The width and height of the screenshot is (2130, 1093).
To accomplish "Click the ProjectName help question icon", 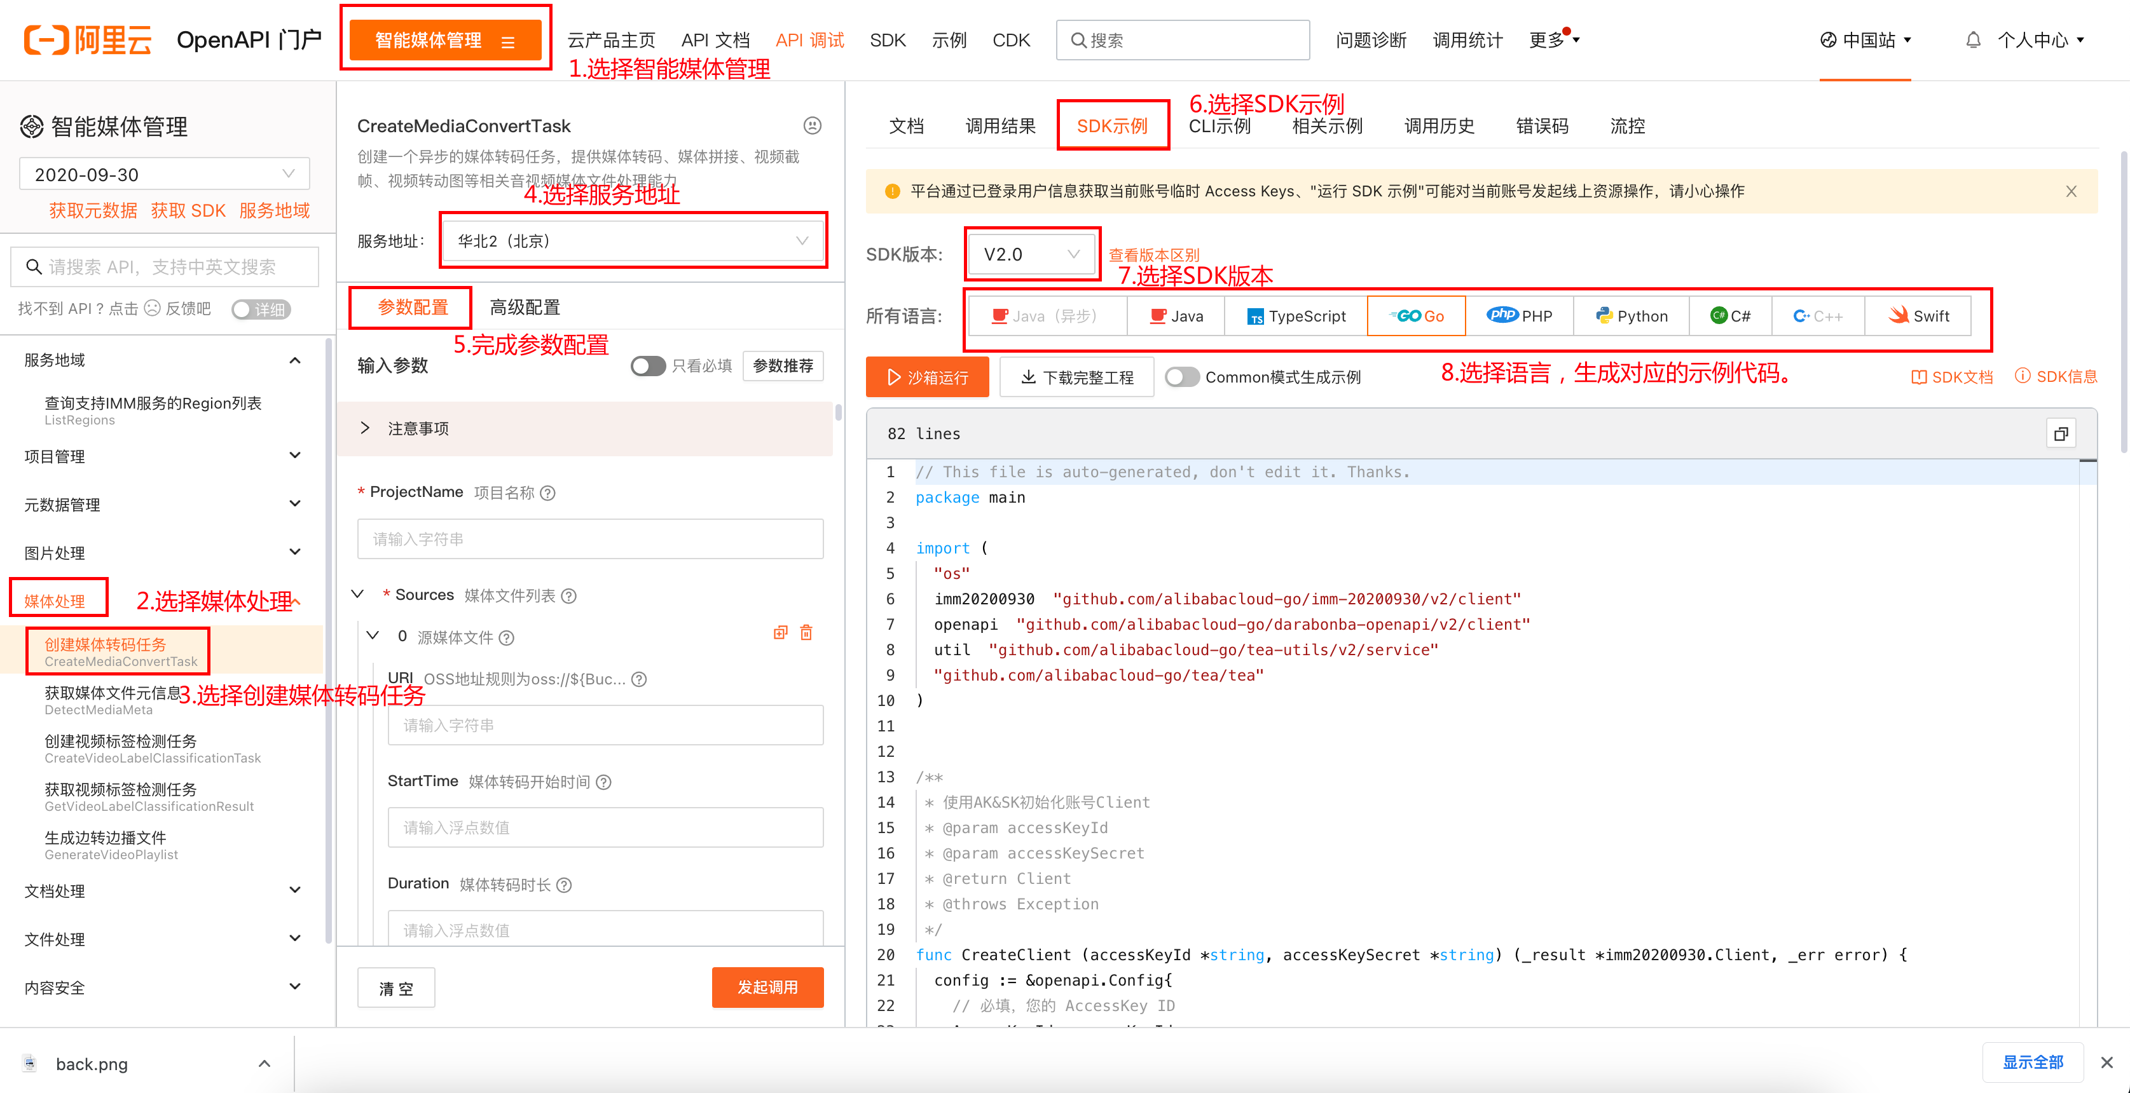I will (x=547, y=493).
